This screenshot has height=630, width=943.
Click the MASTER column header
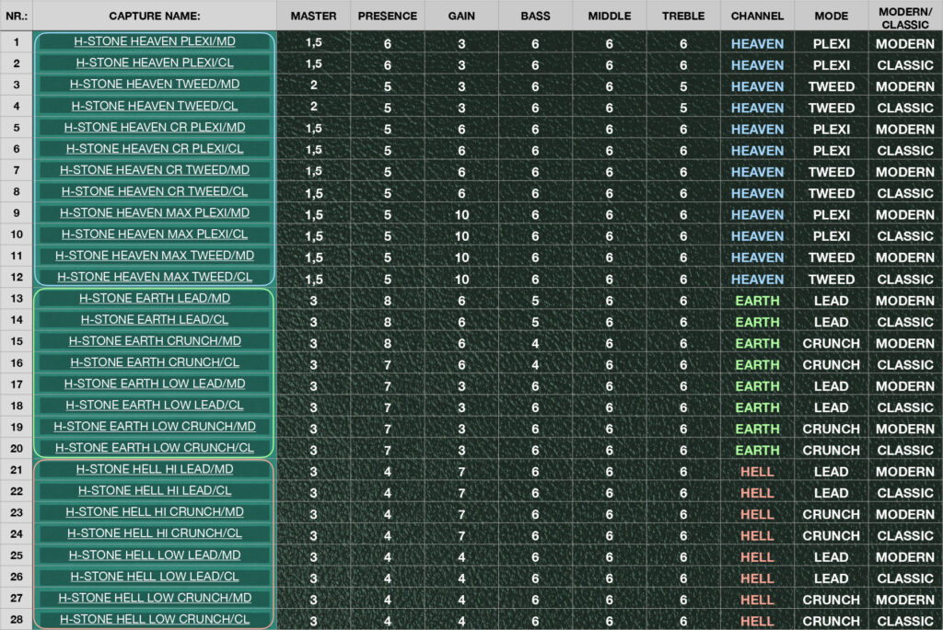(x=313, y=16)
